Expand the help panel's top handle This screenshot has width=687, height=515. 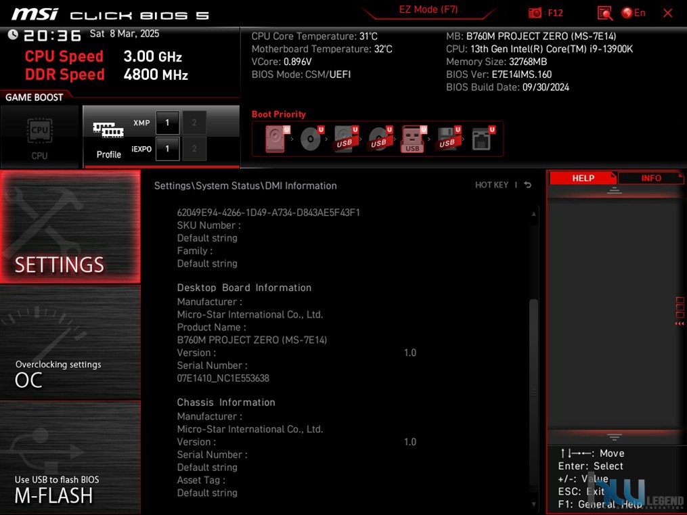pos(615,190)
